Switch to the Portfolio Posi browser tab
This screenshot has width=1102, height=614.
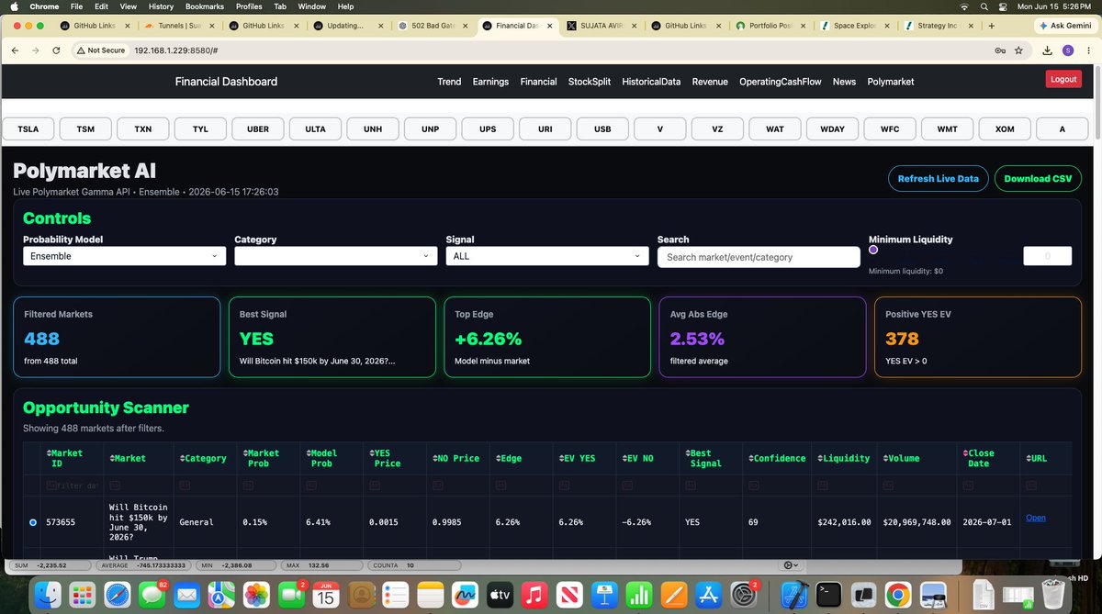coord(771,26)
